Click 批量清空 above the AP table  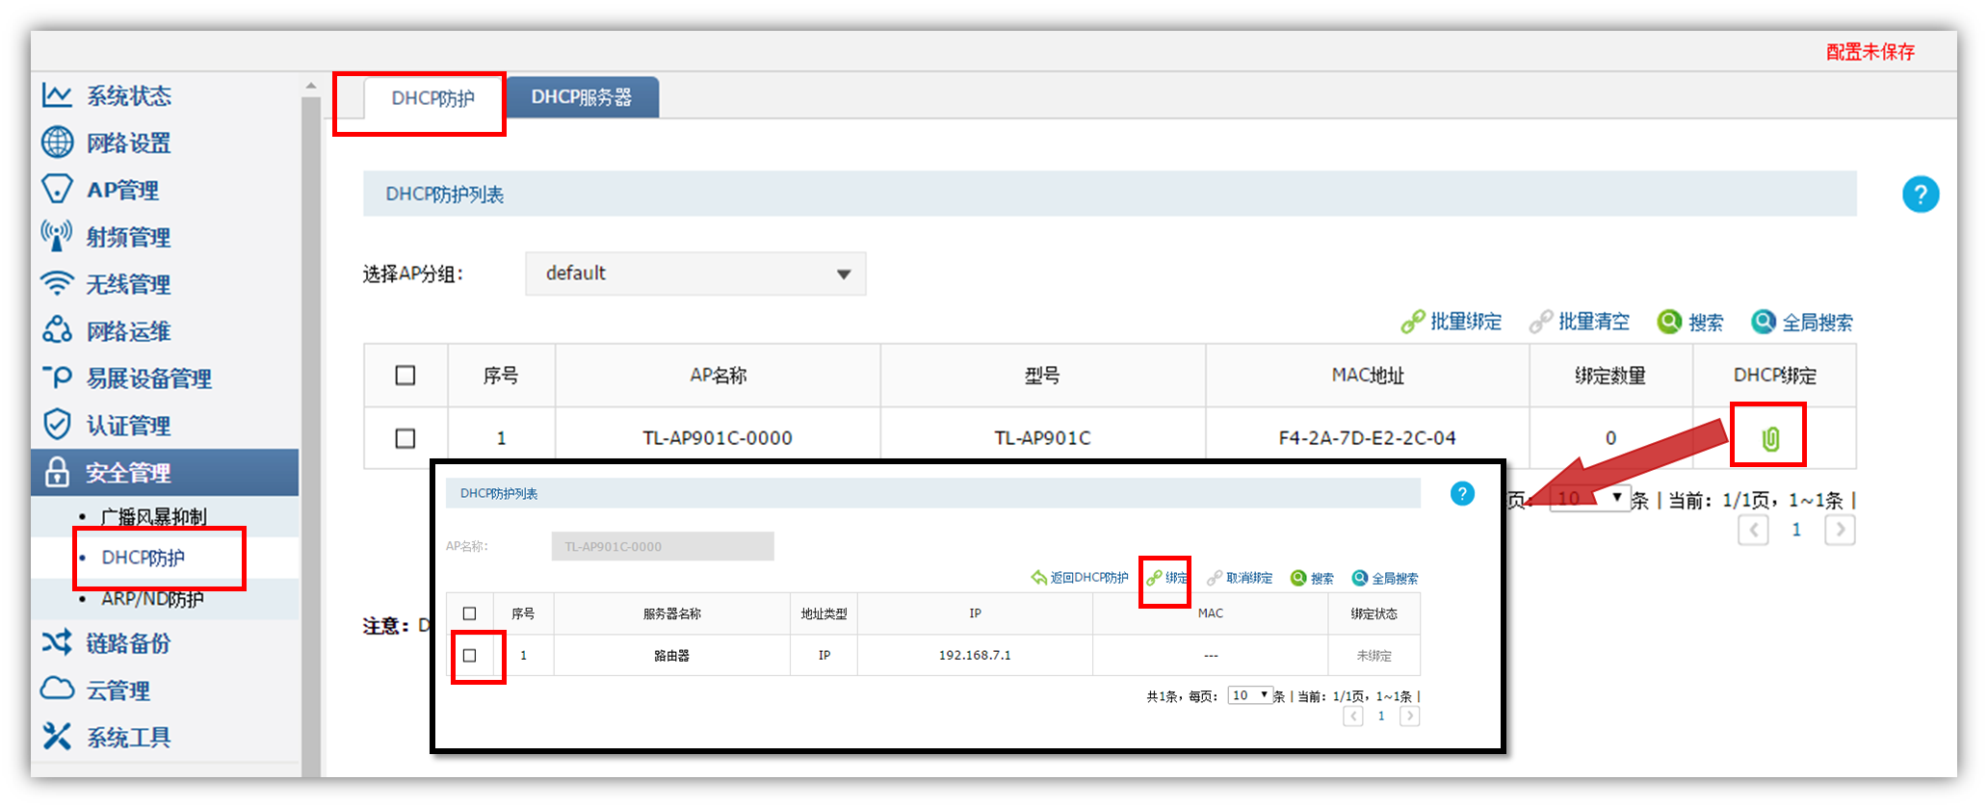tap(1580, 322)
